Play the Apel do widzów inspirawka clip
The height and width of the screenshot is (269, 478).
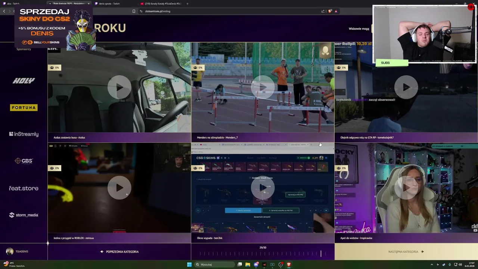406,188
